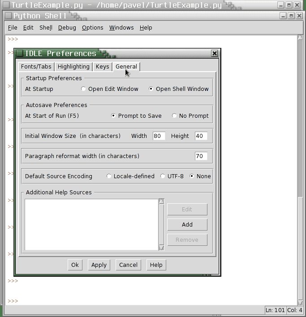Open the File menu in Python Shell
The height and width of the screenshot is (317, 306).
click(x=13, y=28)
